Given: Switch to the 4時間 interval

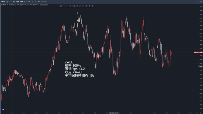Looking at the screenshot, I should (x=22, y=2).
